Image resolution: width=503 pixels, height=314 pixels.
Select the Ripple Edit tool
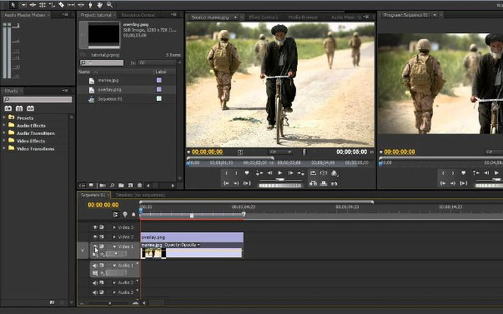32,5
